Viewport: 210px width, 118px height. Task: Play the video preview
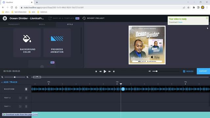pos(105,71)
